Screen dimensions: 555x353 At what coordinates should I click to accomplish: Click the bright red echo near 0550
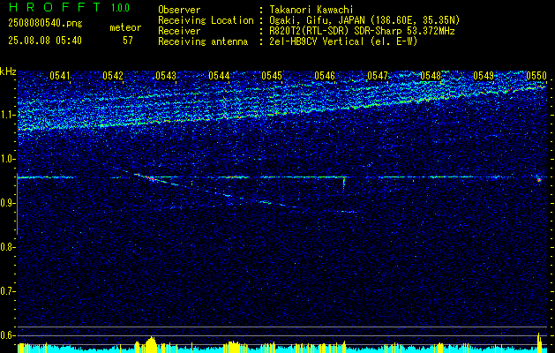(x=539, y=180)
